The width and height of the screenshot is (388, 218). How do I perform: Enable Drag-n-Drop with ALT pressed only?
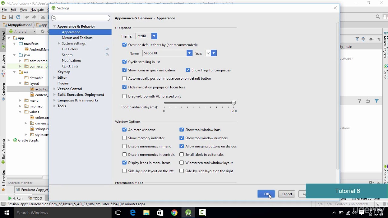pos(124,96)
